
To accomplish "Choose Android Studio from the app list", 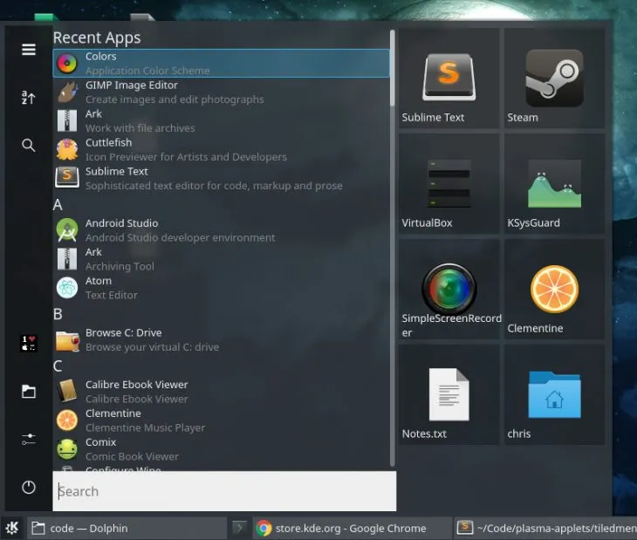I will 175,230.
